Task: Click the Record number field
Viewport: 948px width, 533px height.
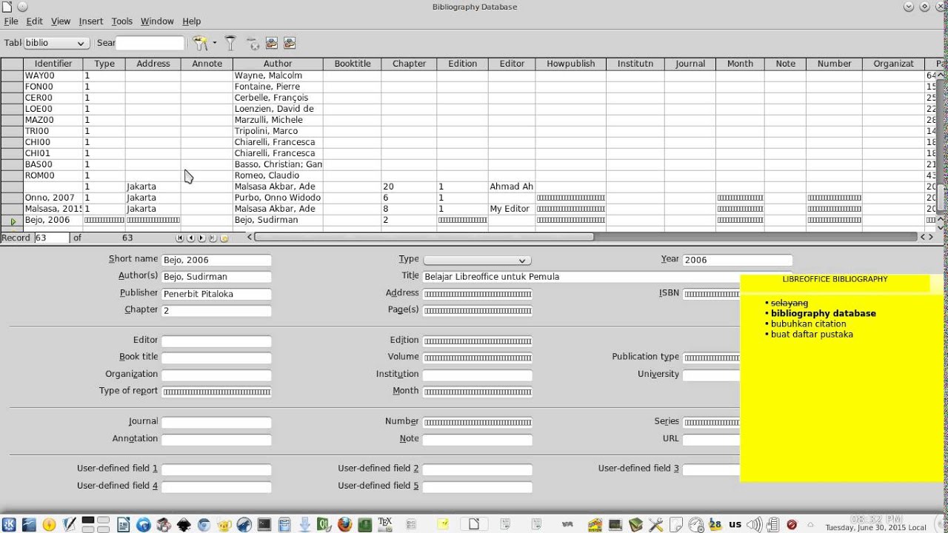Action: 51,238
